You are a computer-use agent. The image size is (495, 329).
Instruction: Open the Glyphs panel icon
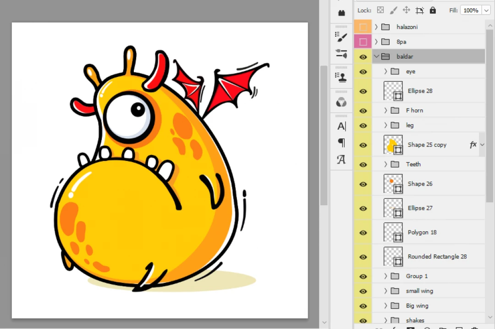[x=341, y=159]
